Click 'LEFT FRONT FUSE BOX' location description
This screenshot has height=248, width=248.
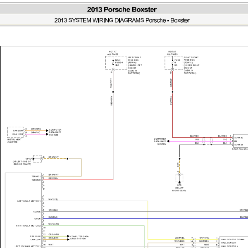135,65
